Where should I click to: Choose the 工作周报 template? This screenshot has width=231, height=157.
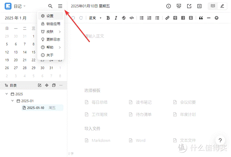click(96, 114)
